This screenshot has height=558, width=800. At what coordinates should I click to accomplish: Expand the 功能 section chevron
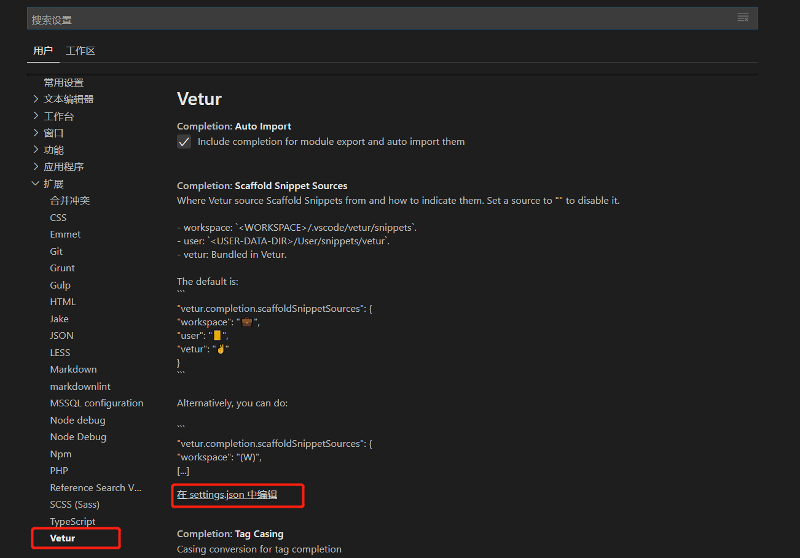[36, 150]
